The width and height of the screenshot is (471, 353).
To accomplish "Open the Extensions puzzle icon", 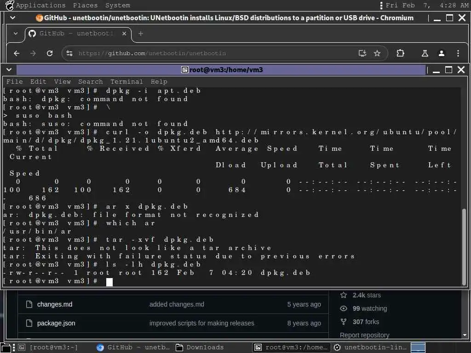I will (400, 53).
